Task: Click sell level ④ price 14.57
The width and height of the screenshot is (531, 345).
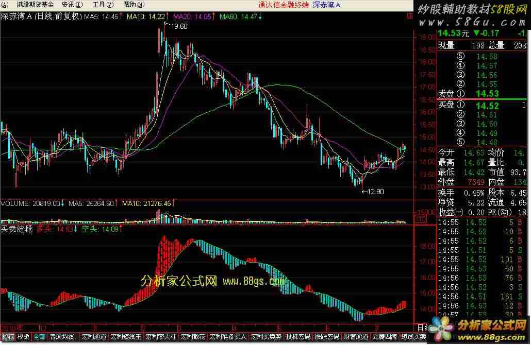Action: click(487, 65)
